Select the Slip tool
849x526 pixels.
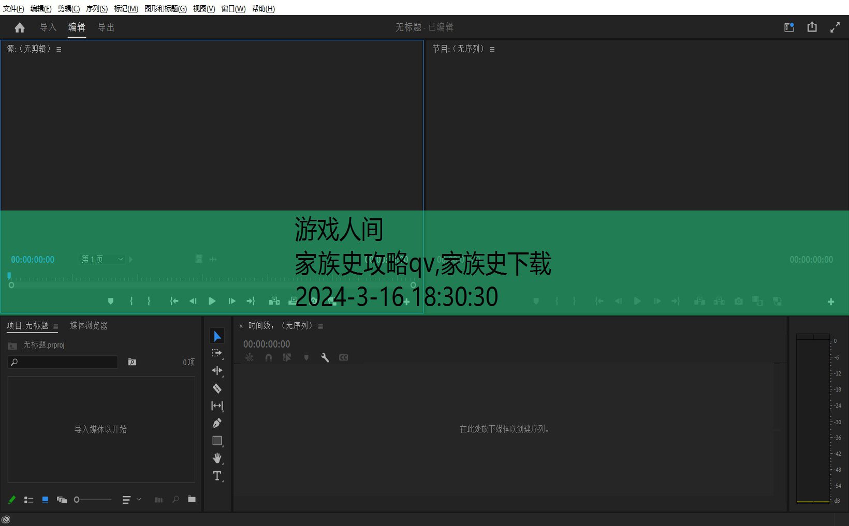point(217,406)
